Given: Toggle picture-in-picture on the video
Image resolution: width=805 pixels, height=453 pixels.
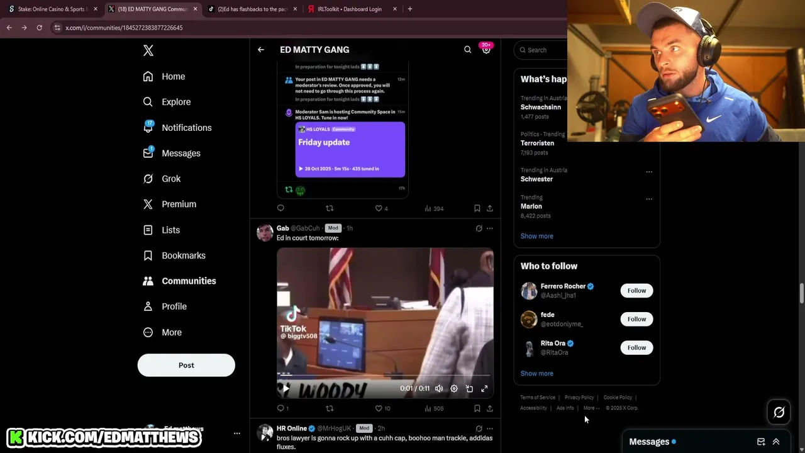Looking at the screenshot, I should 469,389.
